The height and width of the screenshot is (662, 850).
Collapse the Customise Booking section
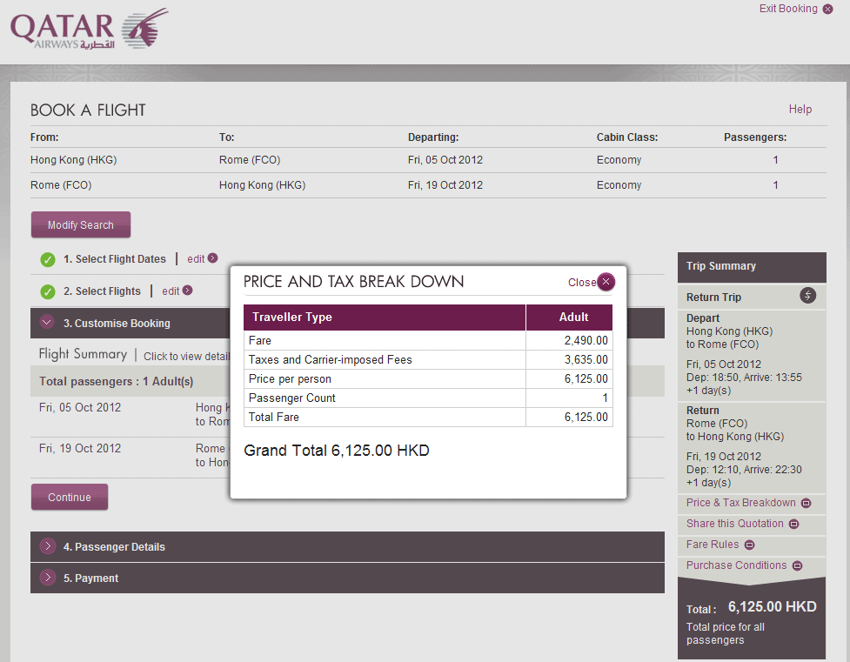point(47,323)
